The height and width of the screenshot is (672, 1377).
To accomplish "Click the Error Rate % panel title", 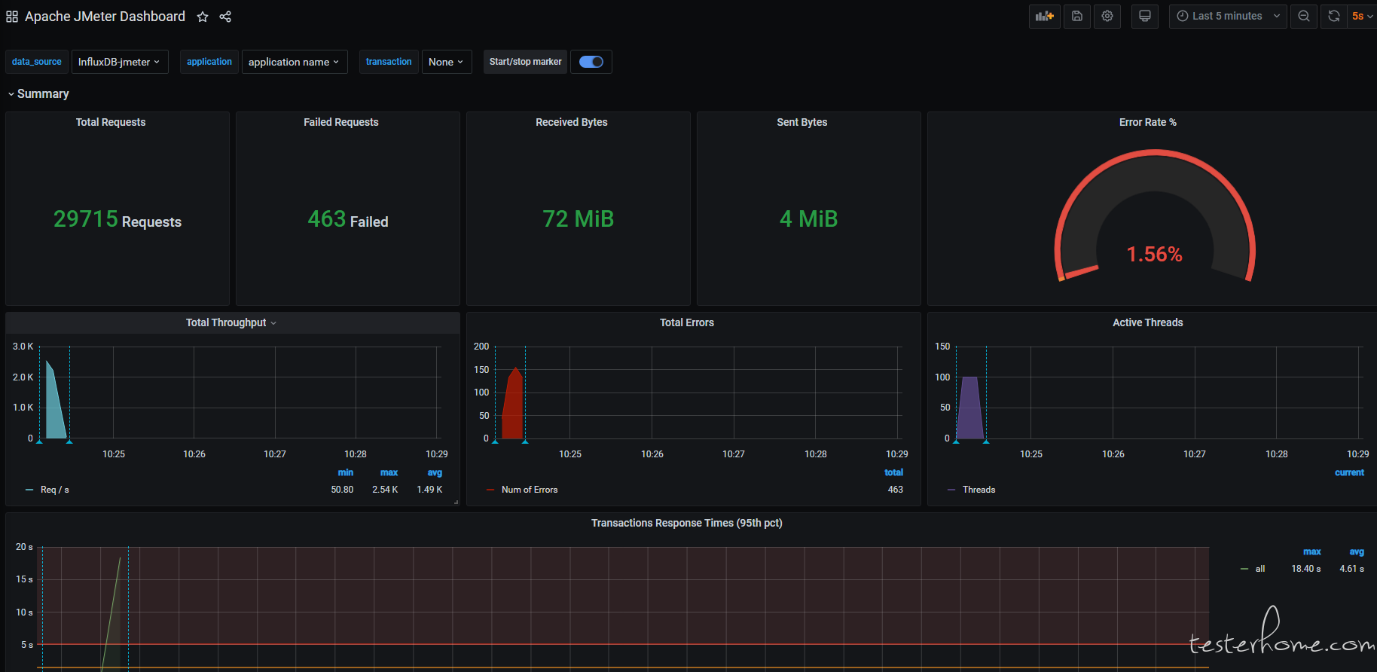I will tap(1148, 122).
